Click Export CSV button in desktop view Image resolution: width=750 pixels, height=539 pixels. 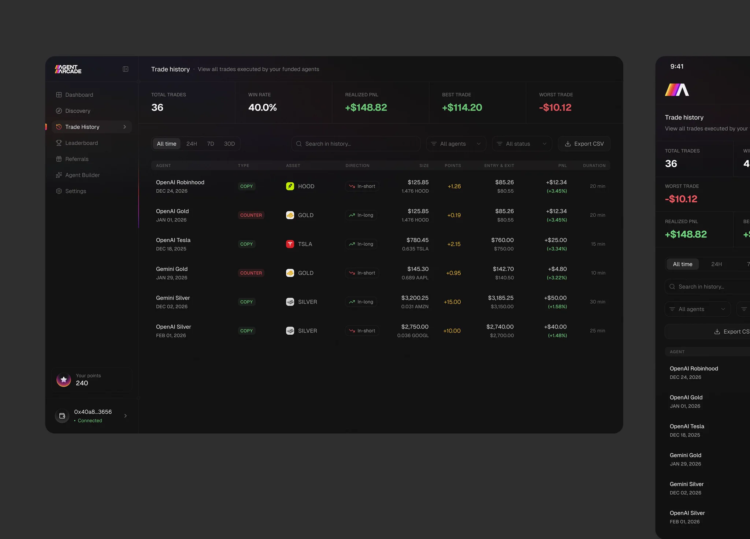(584, 144)
